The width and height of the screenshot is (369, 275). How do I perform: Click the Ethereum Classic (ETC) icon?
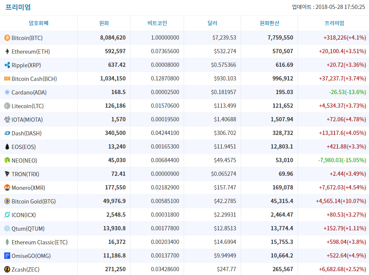pyautogui.click(x=7, y=242)
